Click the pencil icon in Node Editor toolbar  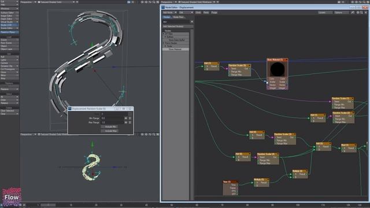coord(353,12)
